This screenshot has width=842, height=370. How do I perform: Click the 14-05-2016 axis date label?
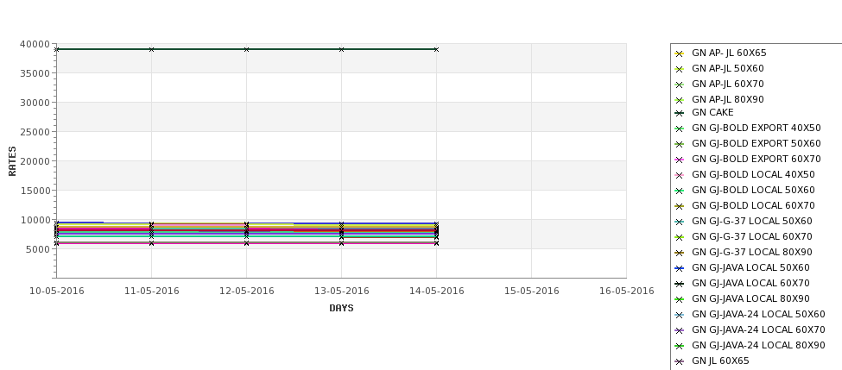coord(437,292)
